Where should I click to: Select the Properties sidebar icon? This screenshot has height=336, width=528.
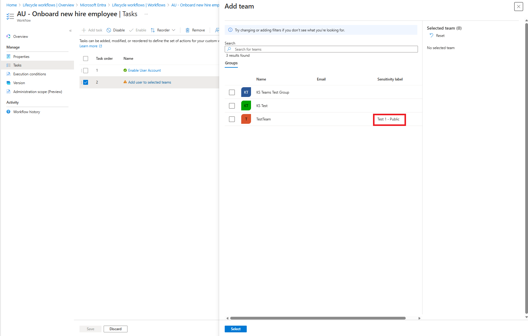point(8,56)
